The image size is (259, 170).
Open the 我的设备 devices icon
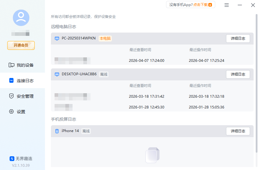pos(12,65)
